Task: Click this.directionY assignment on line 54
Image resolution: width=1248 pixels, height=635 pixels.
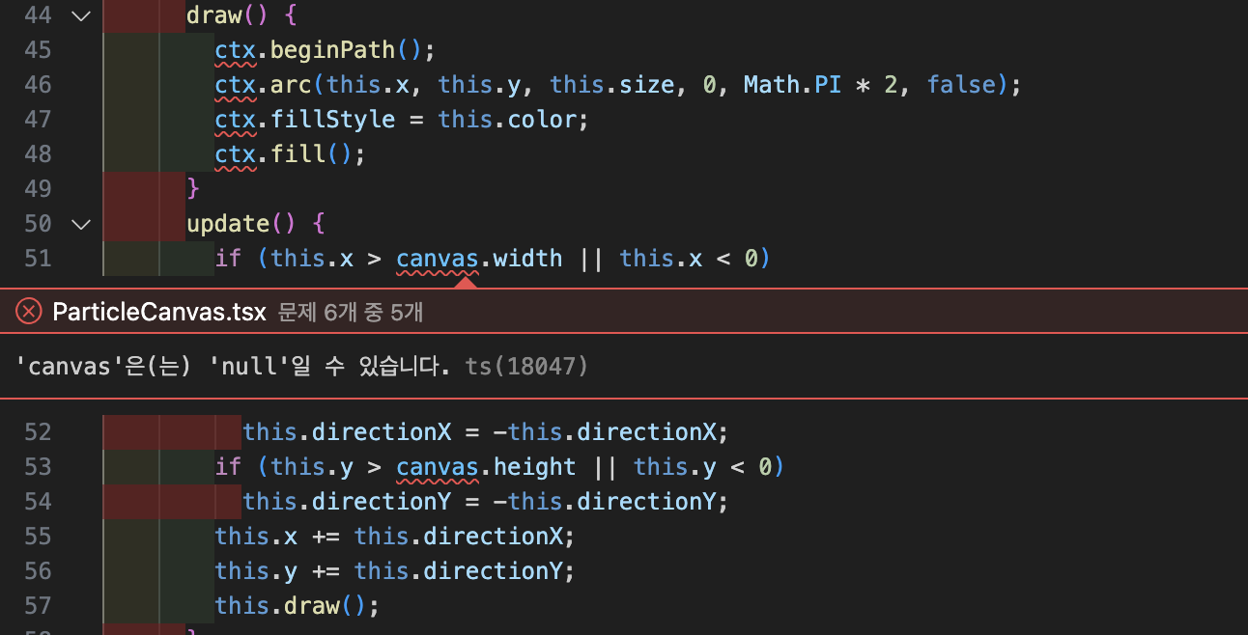Action: 486,502
